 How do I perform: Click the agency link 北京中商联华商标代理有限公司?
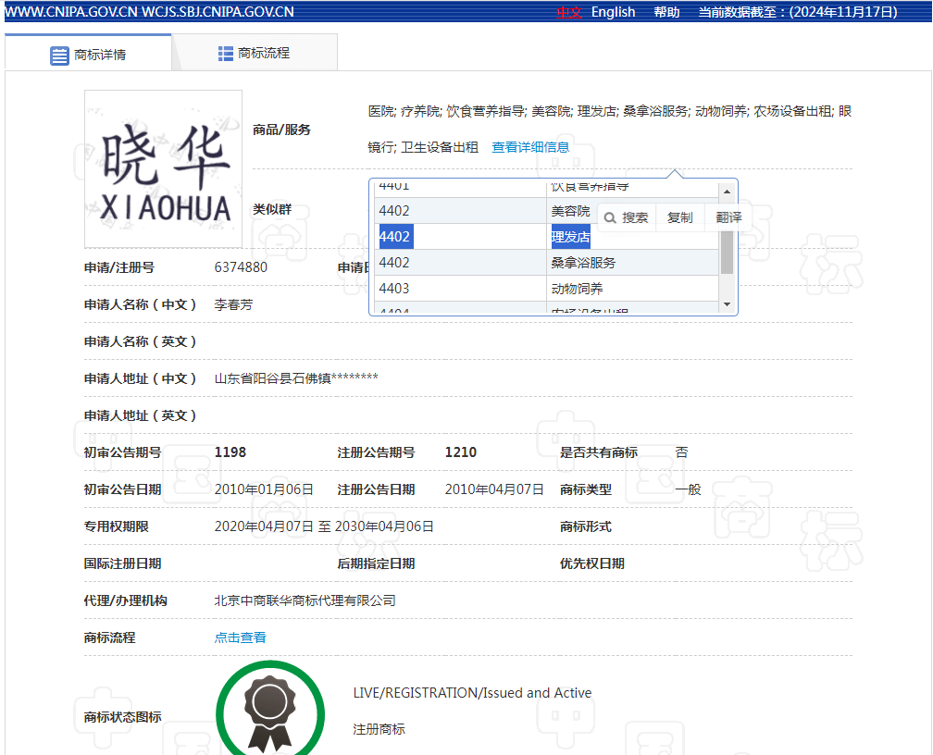tap(305, 600)
